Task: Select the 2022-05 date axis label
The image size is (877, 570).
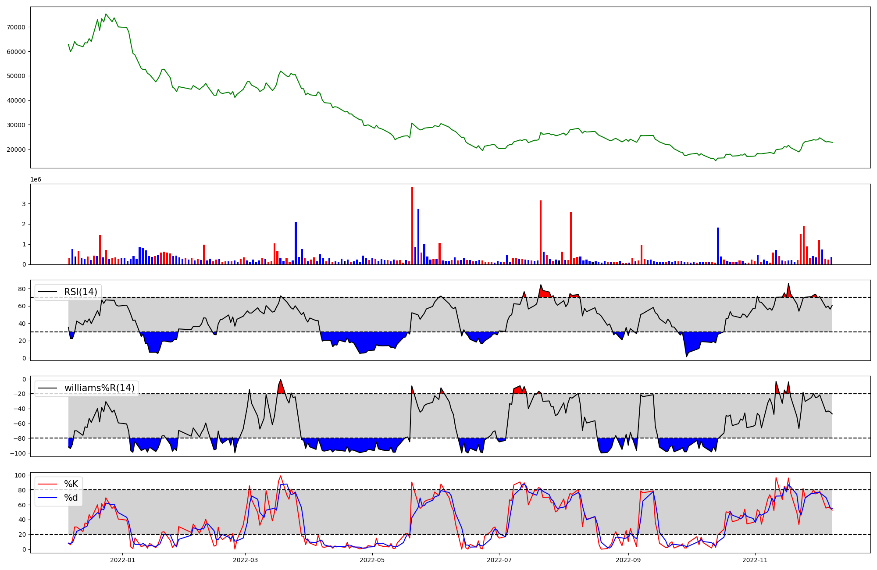Action: point(372,560)
